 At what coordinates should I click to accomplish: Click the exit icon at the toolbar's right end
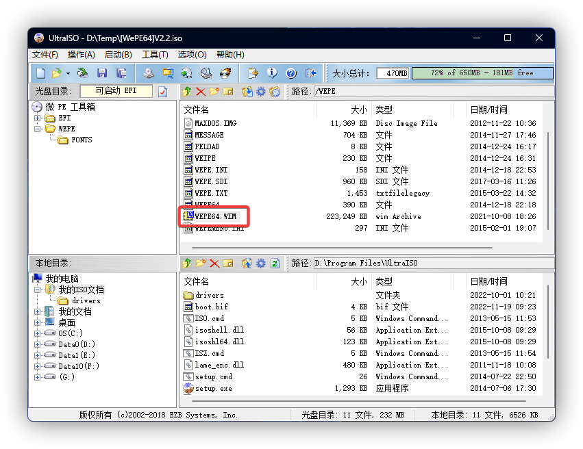pos(311,73)
